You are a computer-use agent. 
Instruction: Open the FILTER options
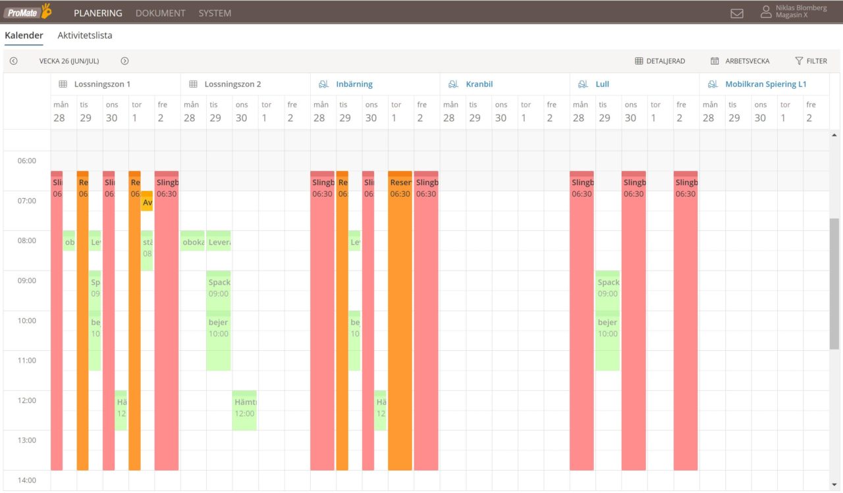[811, 61]
